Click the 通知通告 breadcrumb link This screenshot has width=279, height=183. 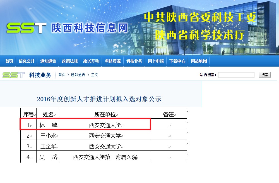pos(78,75)
